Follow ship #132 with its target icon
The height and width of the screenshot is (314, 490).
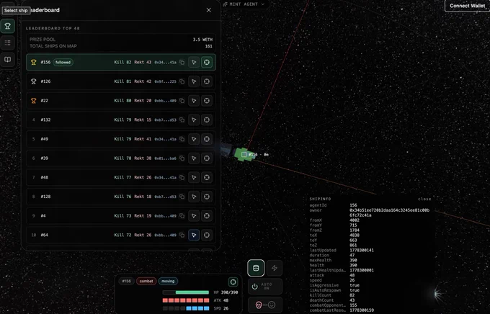207,120
